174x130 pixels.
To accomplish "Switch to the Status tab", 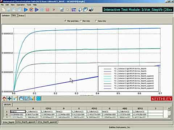I will (21, 16).
